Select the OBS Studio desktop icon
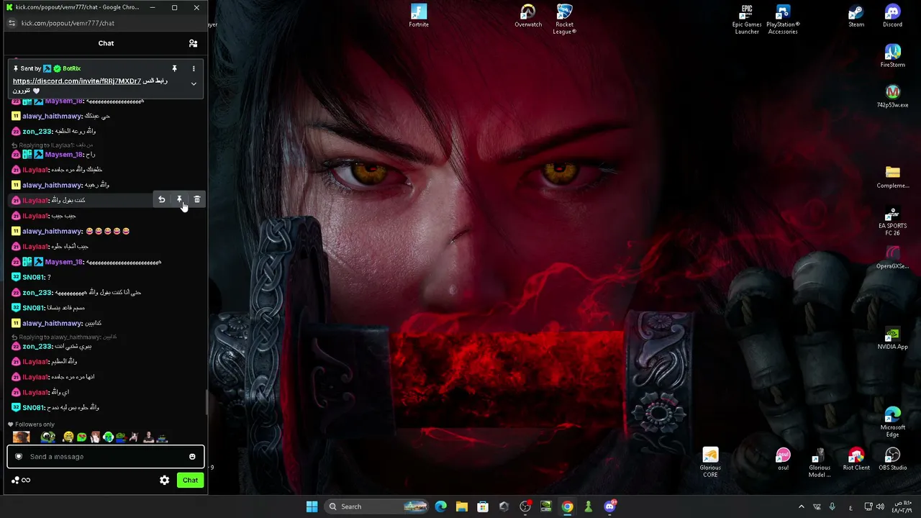This screenshot has width=921, height=518. click(893, 459)
